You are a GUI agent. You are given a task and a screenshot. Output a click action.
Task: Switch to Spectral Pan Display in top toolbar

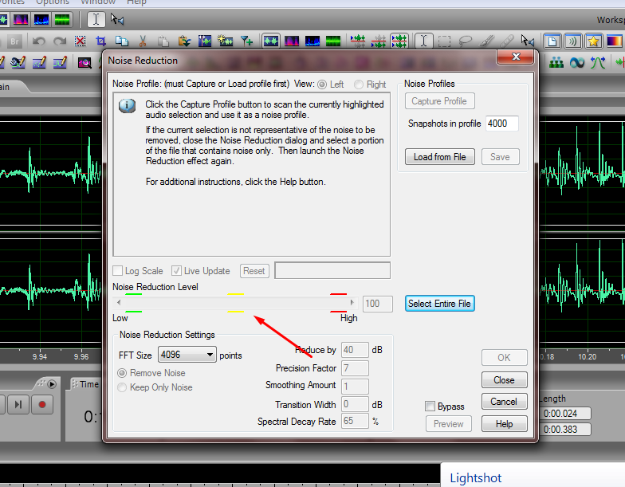click(x=41, y=19)
